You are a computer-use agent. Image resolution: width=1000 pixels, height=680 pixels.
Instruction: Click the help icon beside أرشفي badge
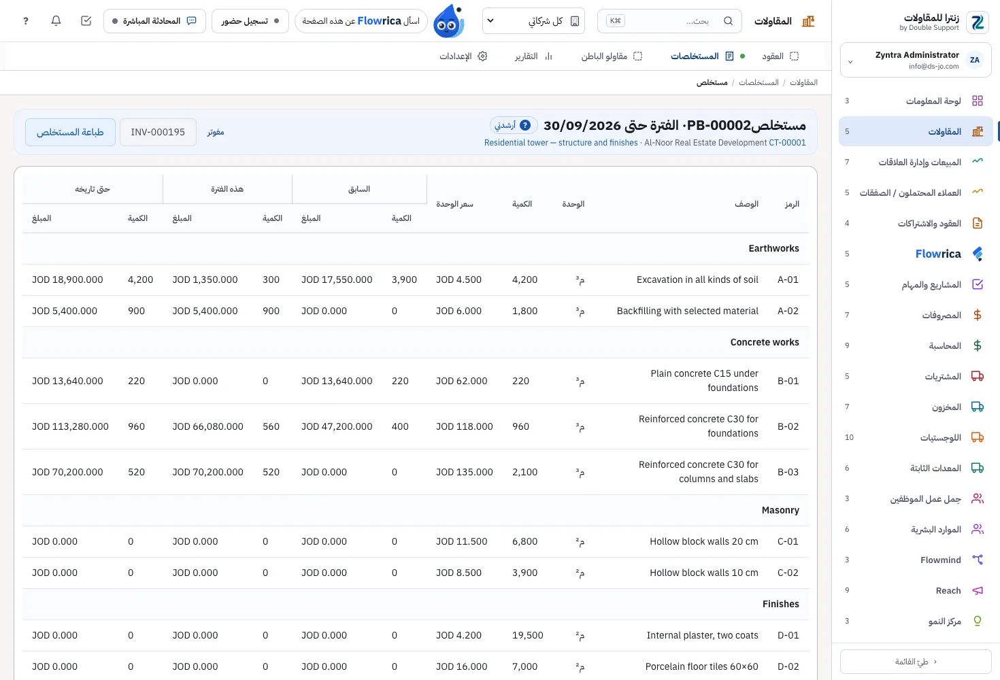point(525,125)
